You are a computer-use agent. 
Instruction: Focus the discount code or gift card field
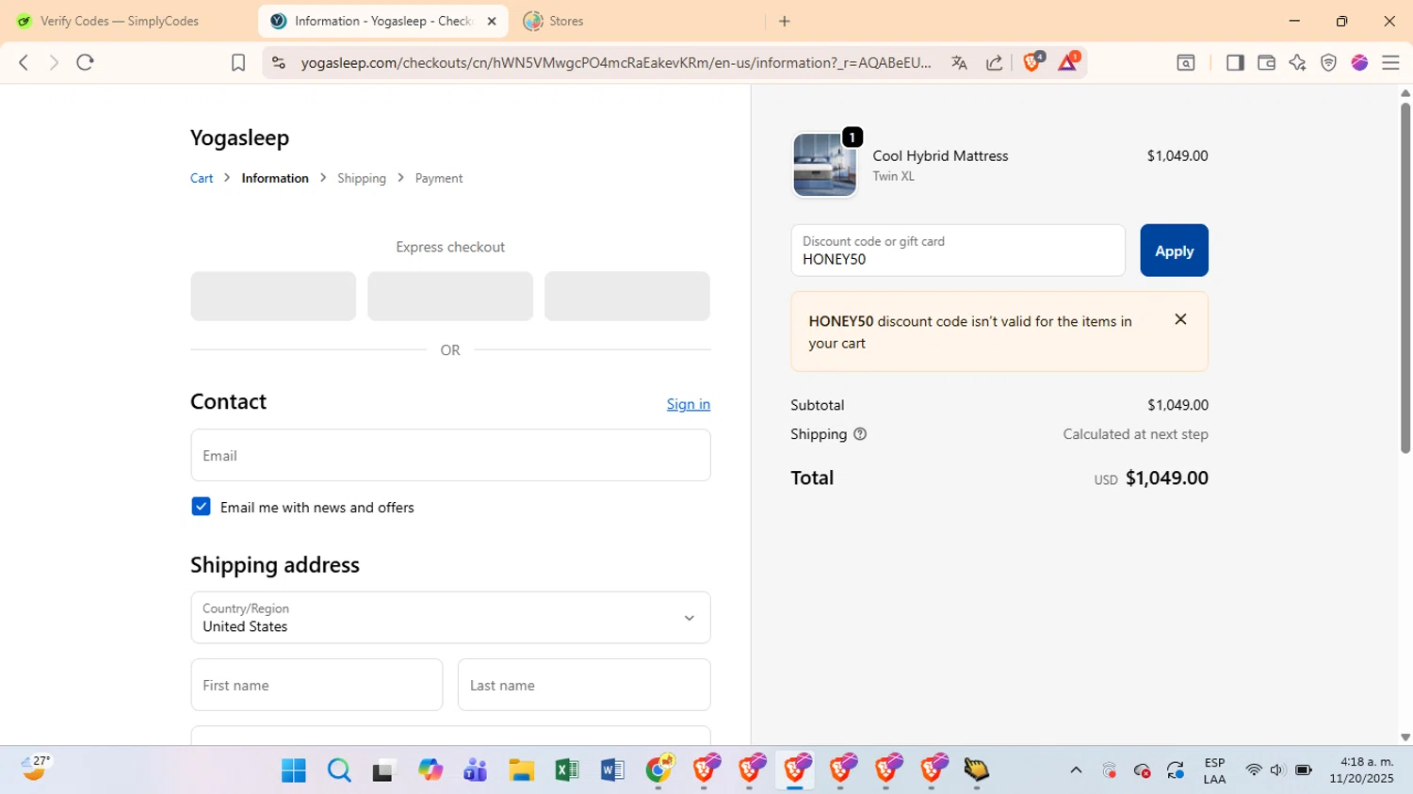(958, 251)
